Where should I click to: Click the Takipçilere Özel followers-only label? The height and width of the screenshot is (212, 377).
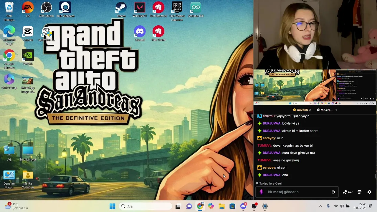tap(269, 183)
